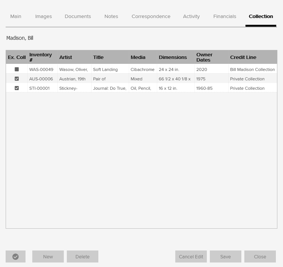
Task: Toggle Ex. Coll checkbox for WAS-00049
Action: coord(17,69)
